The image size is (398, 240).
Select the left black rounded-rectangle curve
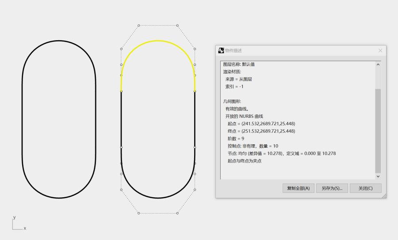pyautogui.click(x=22, y=119)
